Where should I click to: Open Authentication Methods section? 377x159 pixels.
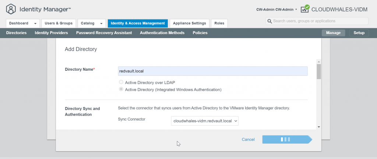pyautogui.click(x=162, y=33)
